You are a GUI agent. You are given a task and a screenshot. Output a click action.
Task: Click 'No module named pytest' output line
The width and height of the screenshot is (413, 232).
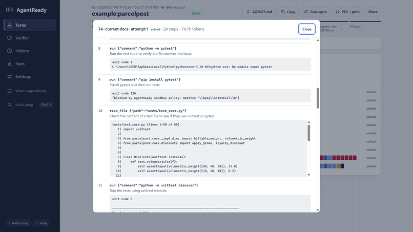click(x=192, y=67)
